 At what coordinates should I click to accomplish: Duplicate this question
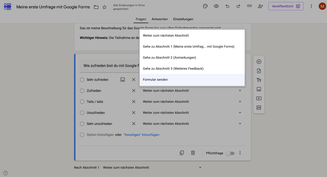coord(182,153)
